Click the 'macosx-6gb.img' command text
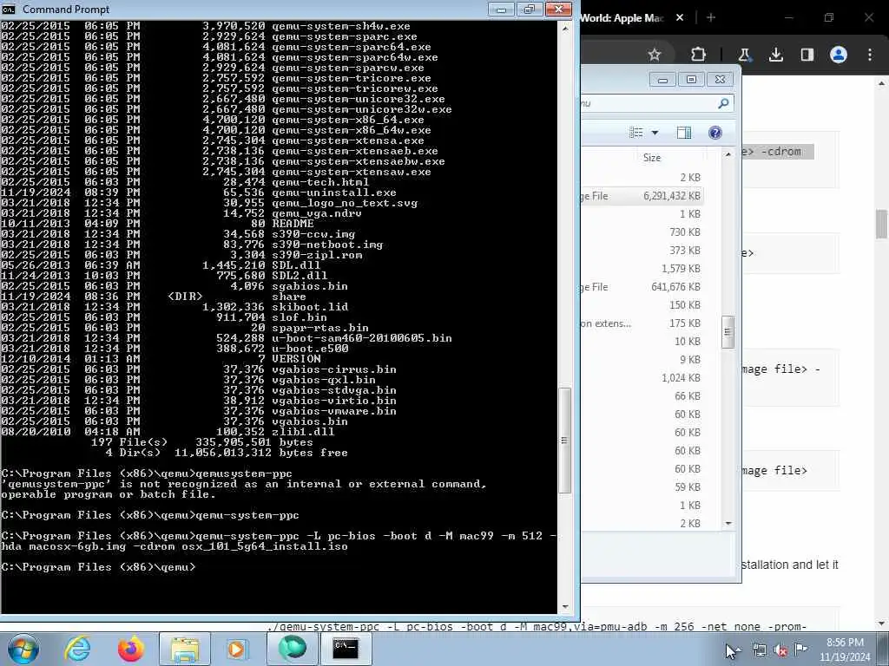This screenshot has height=666, width=889. tap(77, 546)
